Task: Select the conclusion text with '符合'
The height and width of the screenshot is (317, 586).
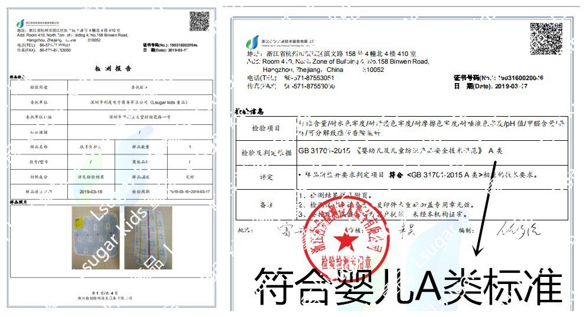Action: click(x=418, y=174)
